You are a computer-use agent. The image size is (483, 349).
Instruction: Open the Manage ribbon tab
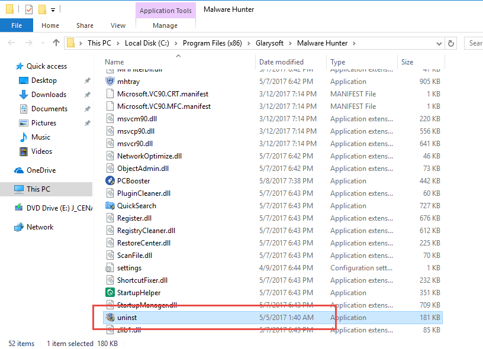coord(165,25)
